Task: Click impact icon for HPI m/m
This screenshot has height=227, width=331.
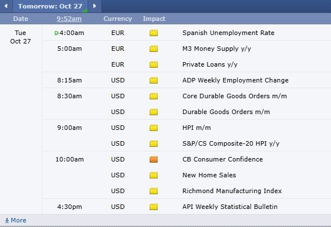Action: 154,128
